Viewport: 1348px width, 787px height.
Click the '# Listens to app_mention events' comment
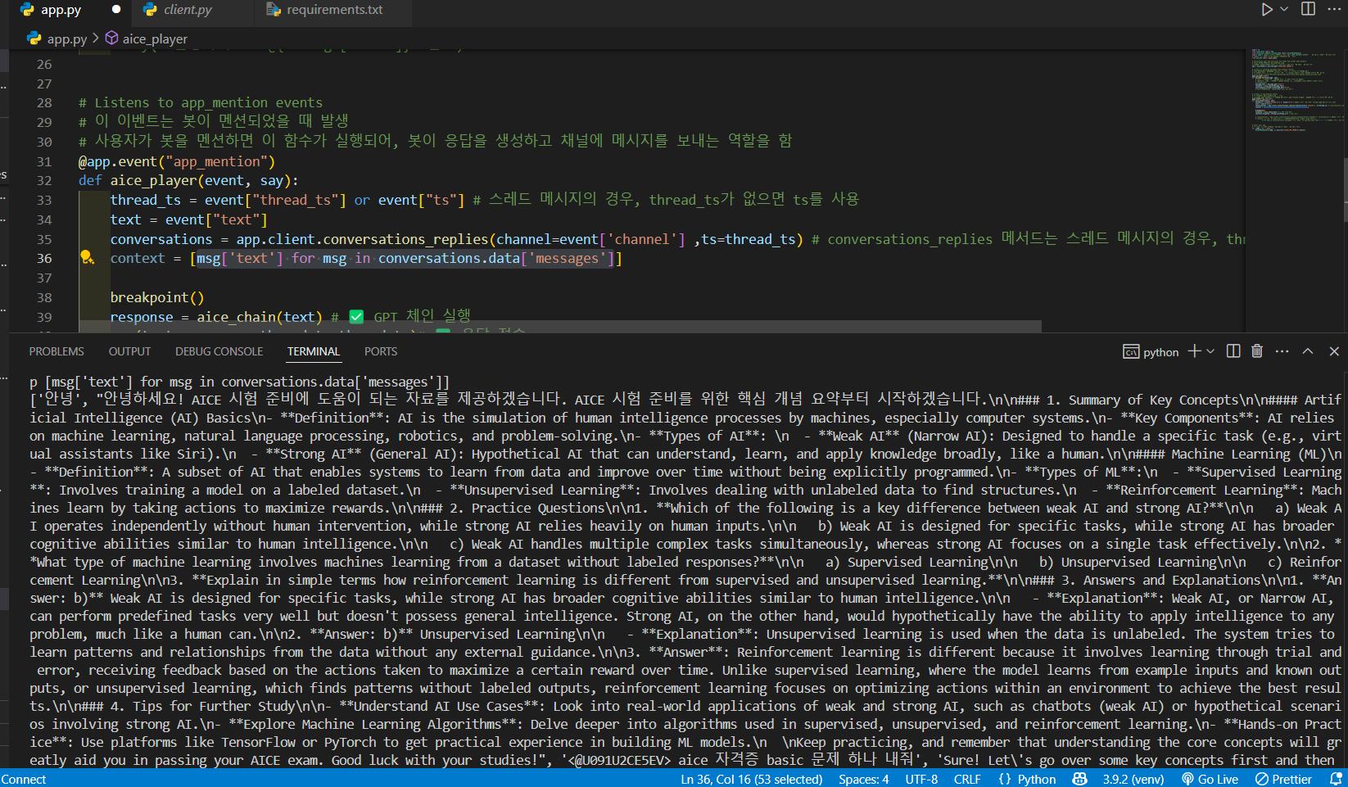(x=201, y=102)
